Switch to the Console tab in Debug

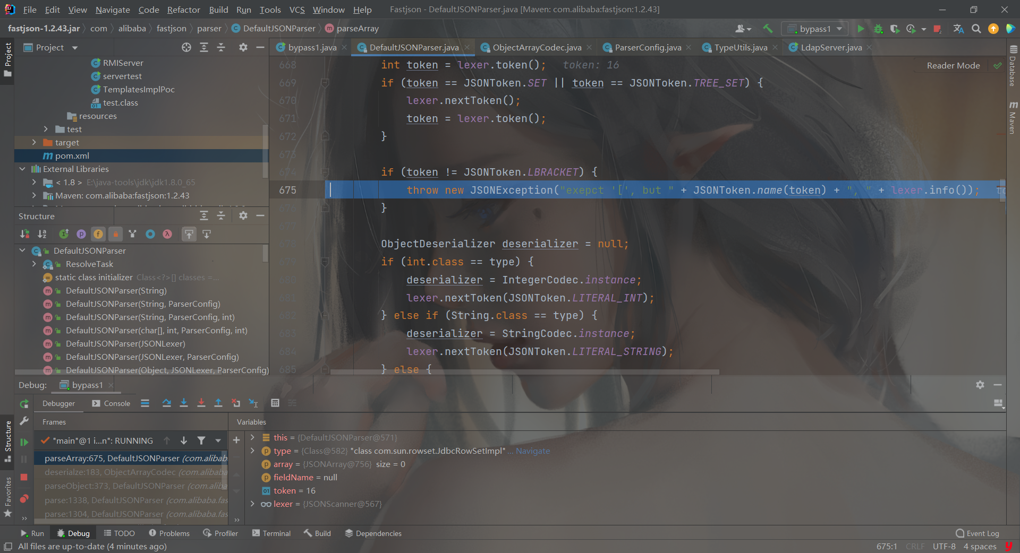coord(111,403)
